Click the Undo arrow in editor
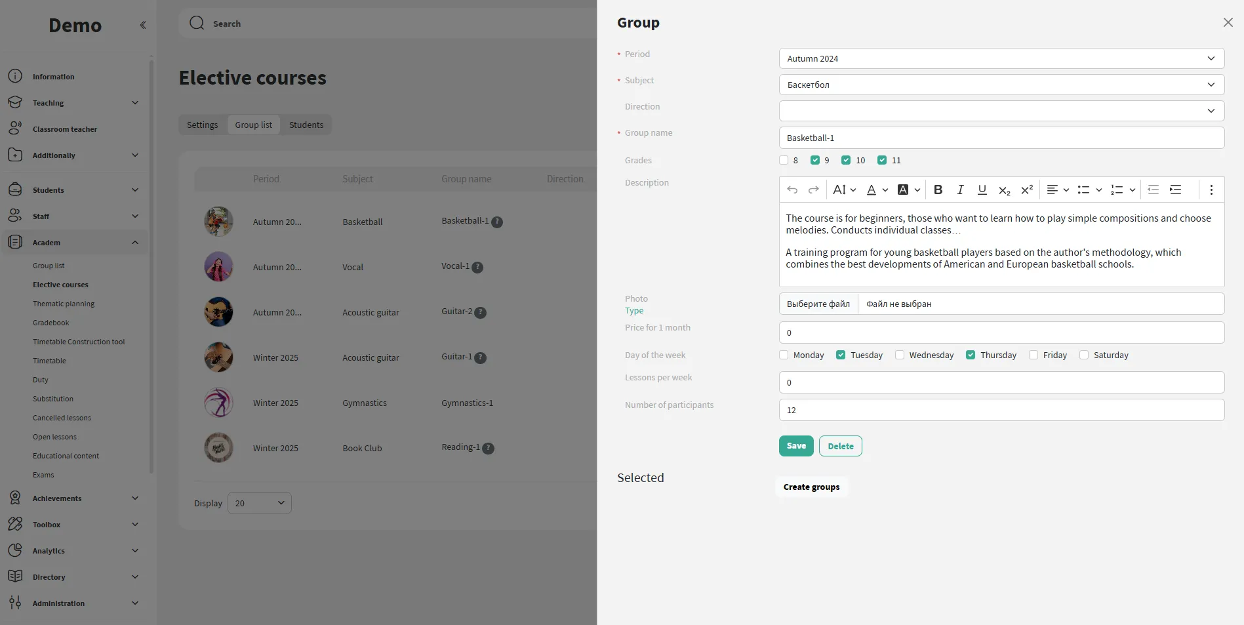1244x625 pixels. [792, 190]
